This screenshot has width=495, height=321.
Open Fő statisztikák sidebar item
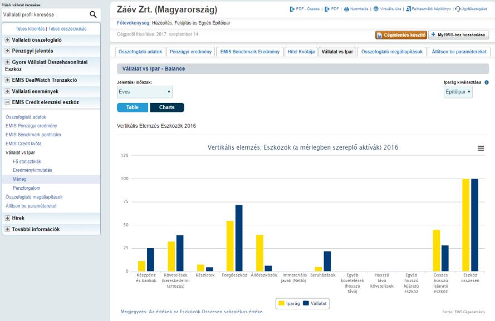(x=27, y=161)
